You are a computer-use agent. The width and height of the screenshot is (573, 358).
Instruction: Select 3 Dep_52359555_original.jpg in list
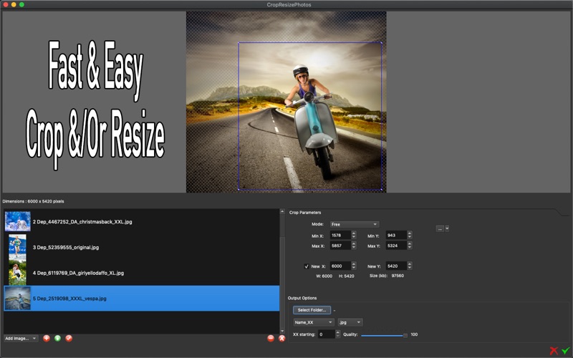pyautogui.click(x=141, y=247)
